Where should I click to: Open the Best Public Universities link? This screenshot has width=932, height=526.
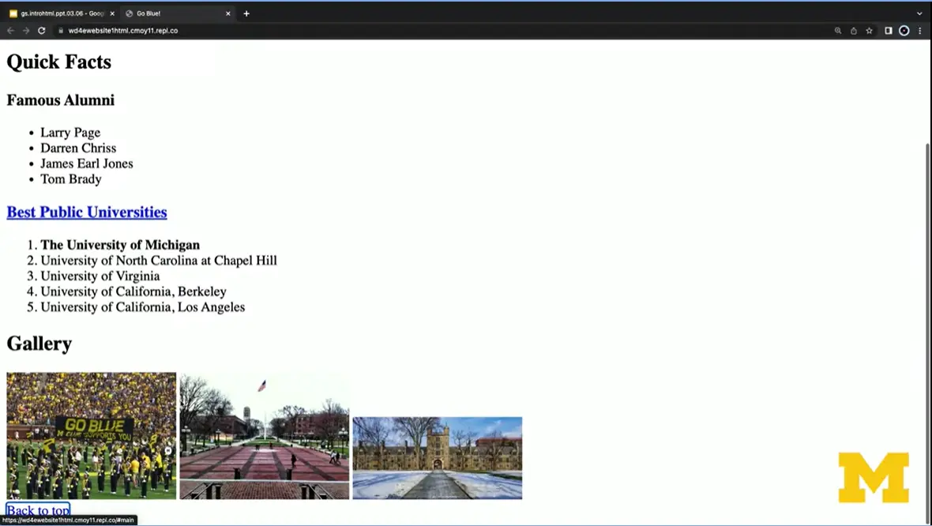[87, 212]
